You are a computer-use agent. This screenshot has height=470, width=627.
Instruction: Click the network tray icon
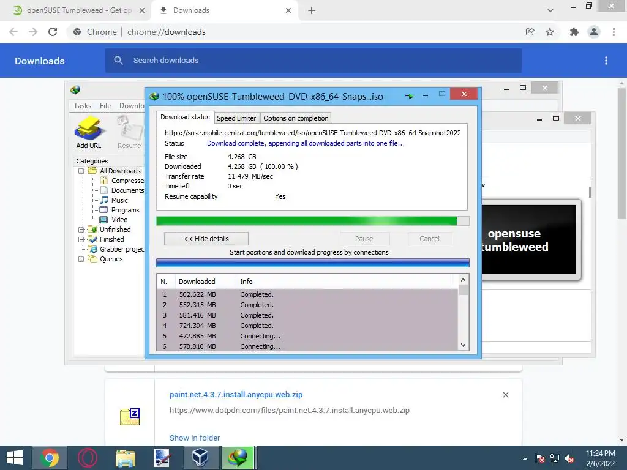click(555, 458)
